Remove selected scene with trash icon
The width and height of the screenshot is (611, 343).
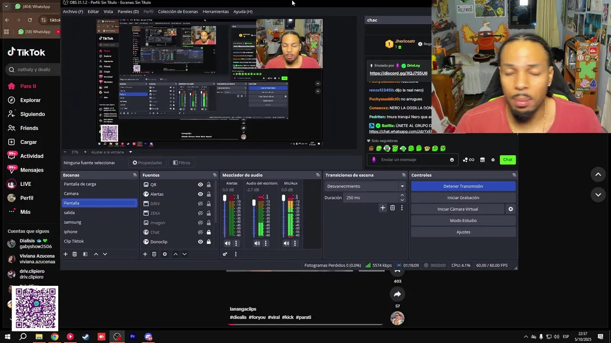(74, 254)
